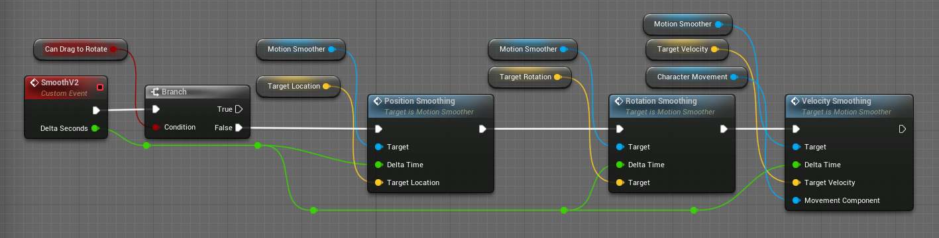Select the Position Smoothing node header
Image resolution: width=939 pixels, height=238 pixels.
pos(431,106)
